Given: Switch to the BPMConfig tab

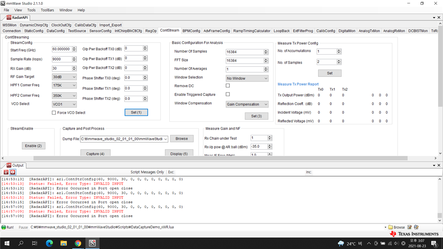Looking at the screenshot, I should coord(191,31).
